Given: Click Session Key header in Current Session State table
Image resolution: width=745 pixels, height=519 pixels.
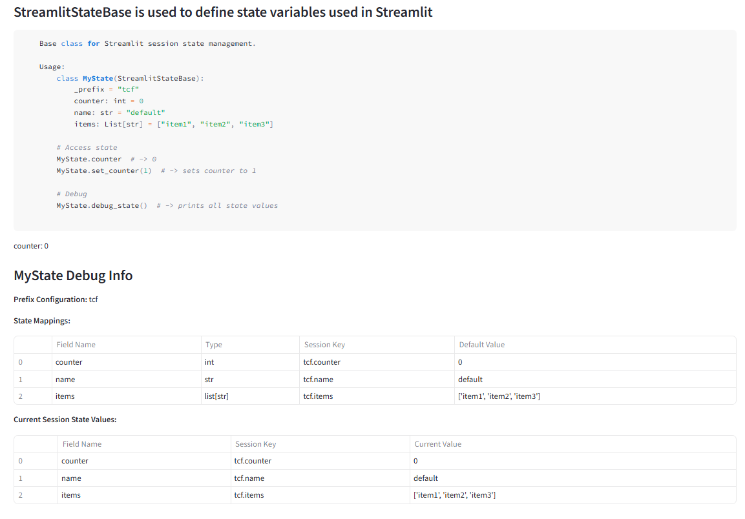Looking at the screenshot, I should point(320,444).
